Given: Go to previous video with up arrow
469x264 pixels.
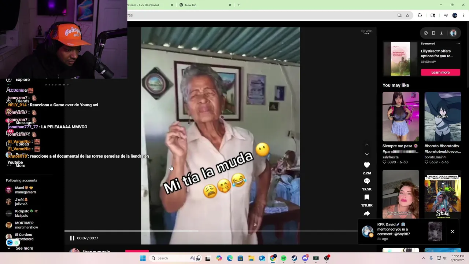Looking at the screenshot, I should (367, 144).
